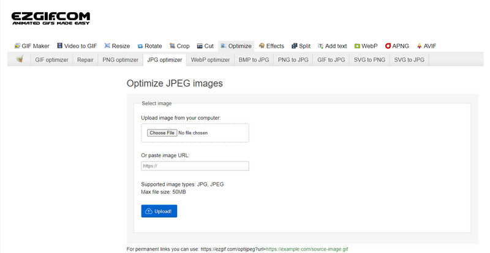Click the blue Upload! button
Viewport: 490px width, 253px height.
click(x=159, y=211)
